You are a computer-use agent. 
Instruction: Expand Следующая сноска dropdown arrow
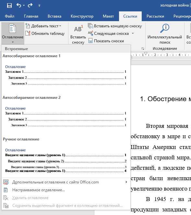pos(133,33)
